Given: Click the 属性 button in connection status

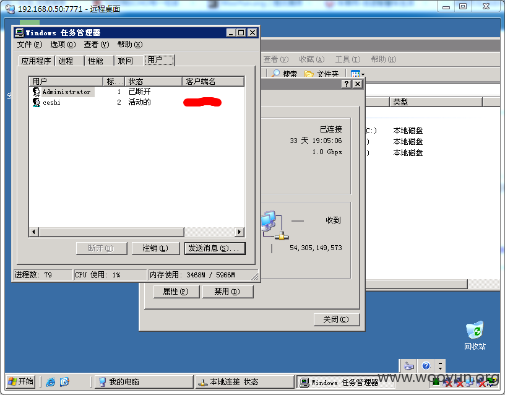Looking at the screenshot, I should tap(176, 292).
